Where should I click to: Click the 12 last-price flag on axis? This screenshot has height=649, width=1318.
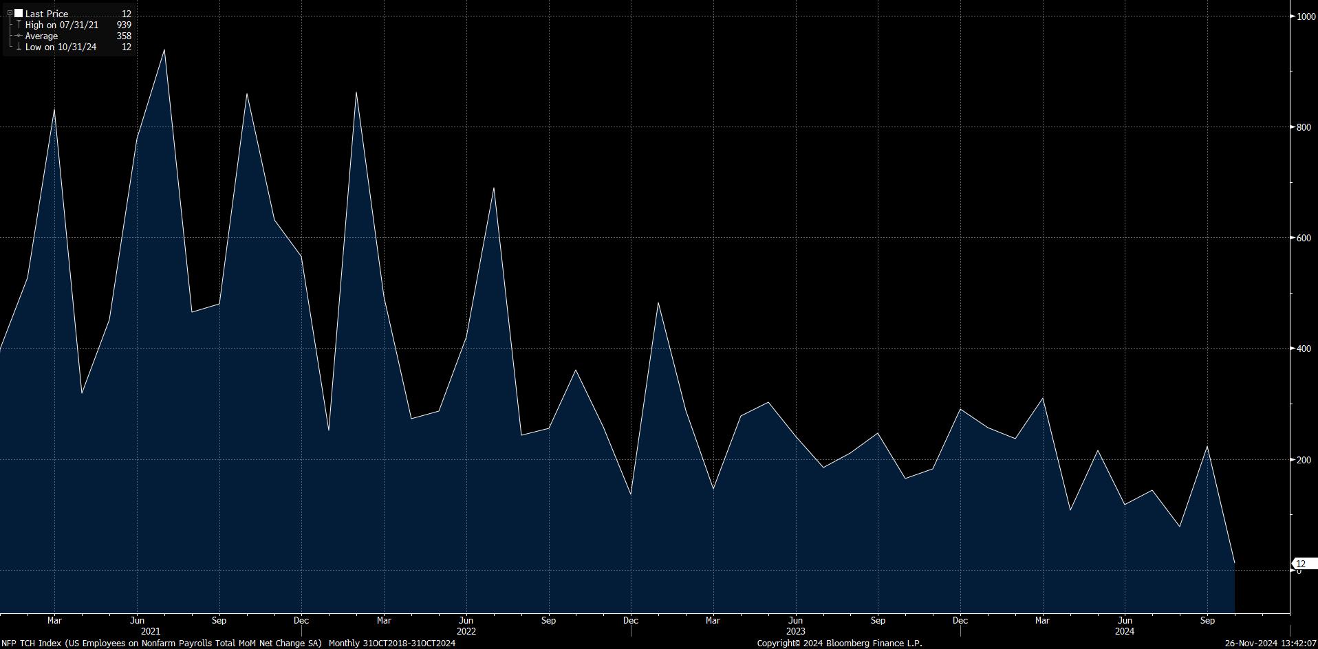coord(1305,564)
